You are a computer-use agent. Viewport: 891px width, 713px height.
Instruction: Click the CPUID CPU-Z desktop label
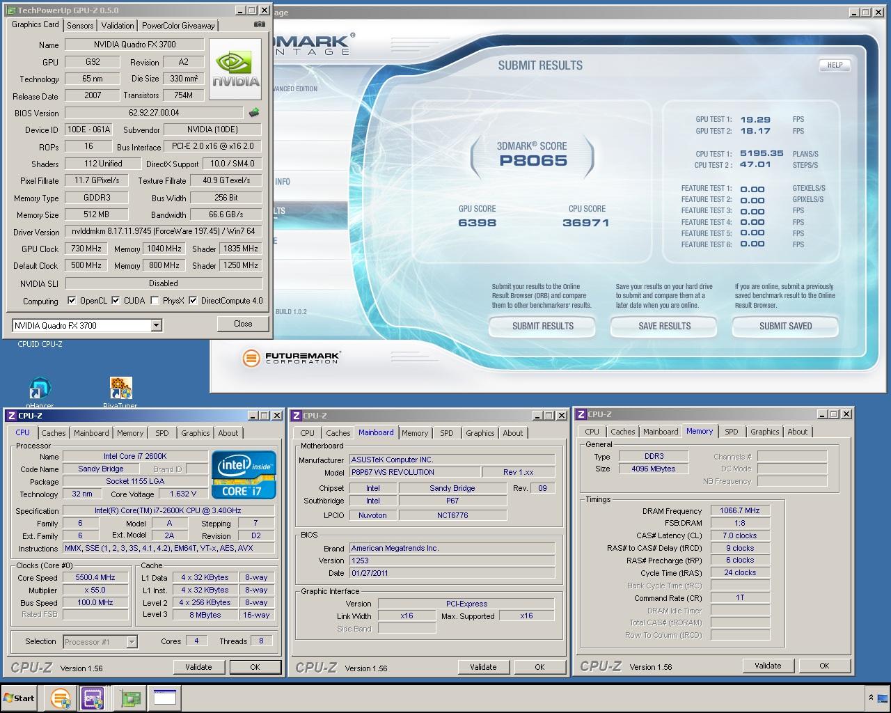tap(40, 344)
